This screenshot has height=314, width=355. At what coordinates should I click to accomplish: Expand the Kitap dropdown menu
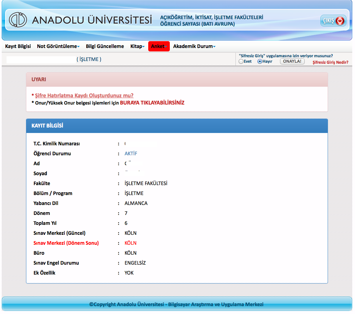(x=137, y=46)
